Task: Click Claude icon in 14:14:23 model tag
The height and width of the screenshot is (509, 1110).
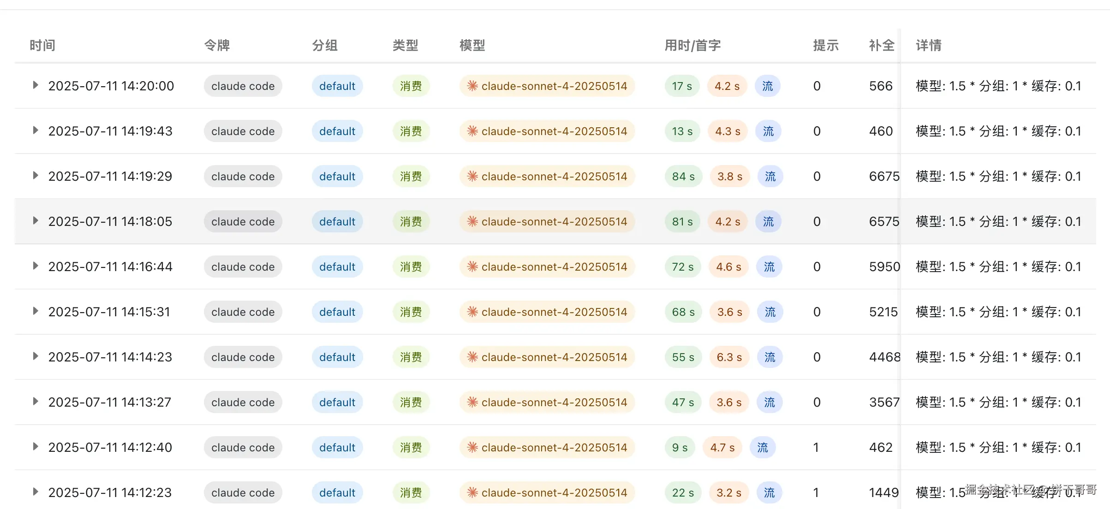Action: pos(472,357)
